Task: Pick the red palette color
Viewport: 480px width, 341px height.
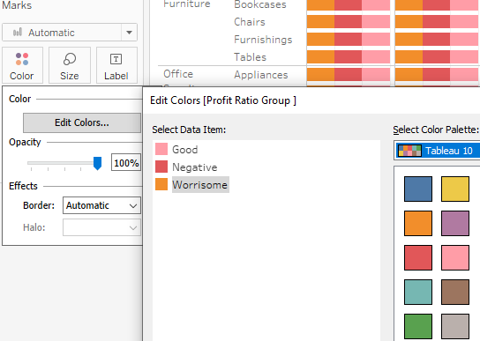Action: pyautogui.click(x=418, y=257)
